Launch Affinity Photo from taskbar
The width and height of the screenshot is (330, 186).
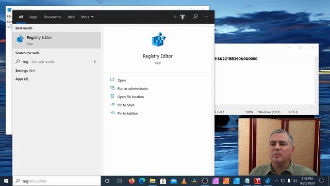click(x=216, y=181)
